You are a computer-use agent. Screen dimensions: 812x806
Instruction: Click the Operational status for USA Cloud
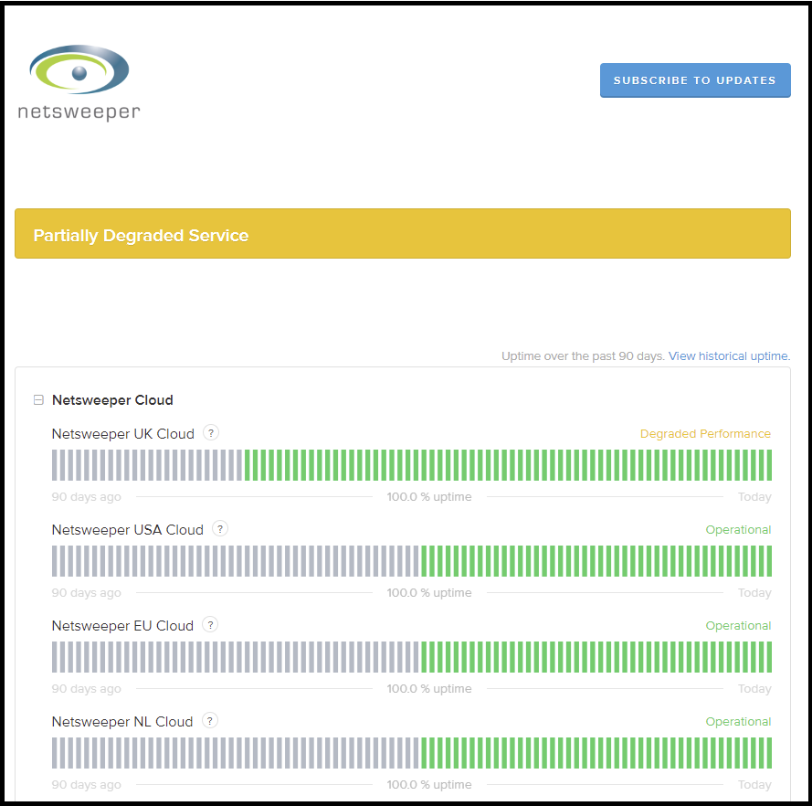738,530
